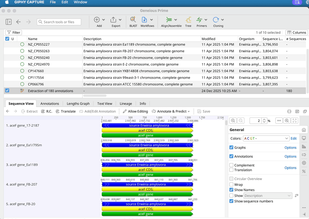Open the Colors dropdown

[266, 139]
